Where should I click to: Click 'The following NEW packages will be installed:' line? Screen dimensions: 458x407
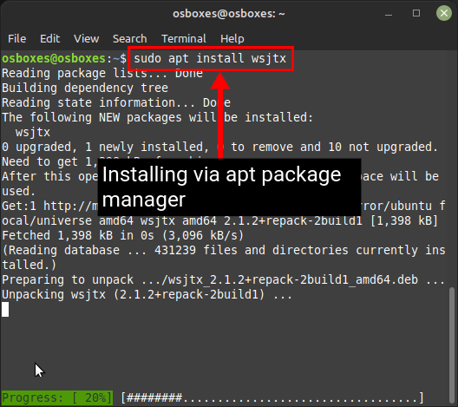point(158,117)
